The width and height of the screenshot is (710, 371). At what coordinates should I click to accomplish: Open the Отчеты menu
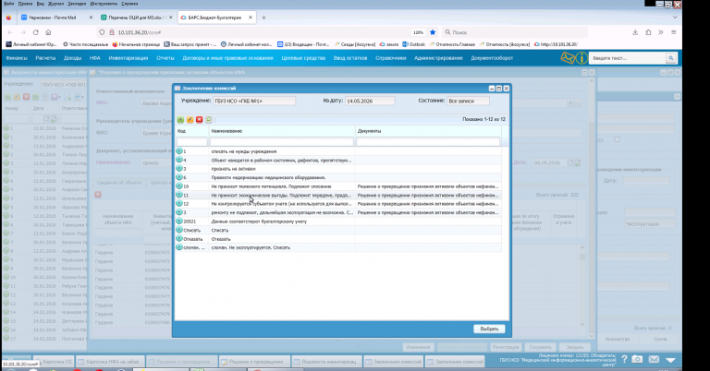click(x=165, y=58)
